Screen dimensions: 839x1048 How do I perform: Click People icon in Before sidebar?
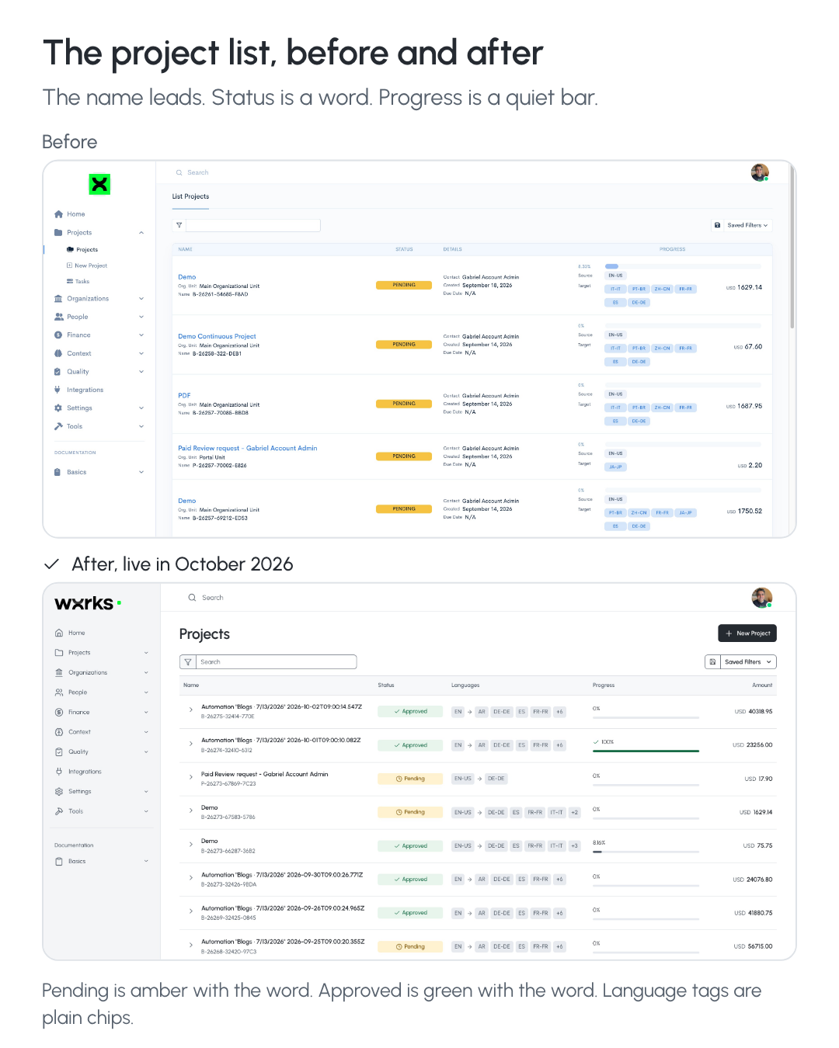(58, 317)
